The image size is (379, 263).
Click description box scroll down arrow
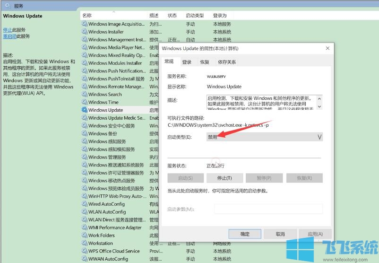pos(319,106)
